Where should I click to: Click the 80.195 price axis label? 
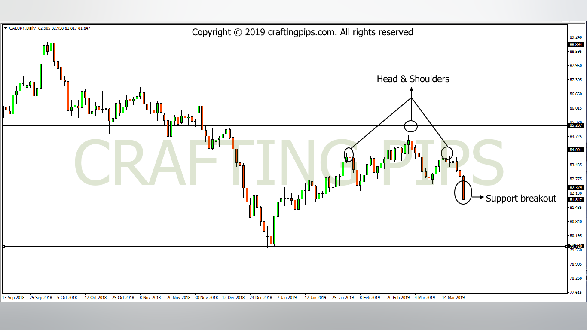[x=576, y=236]
